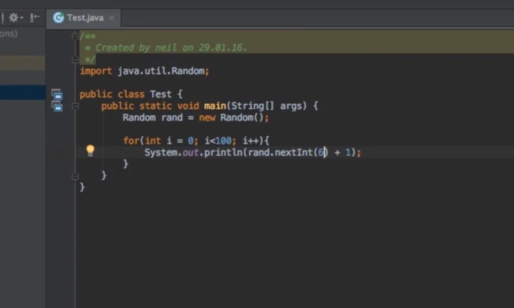Click the nextInt method call
Screen dimensions: 514x308
[x=293, y=152]
